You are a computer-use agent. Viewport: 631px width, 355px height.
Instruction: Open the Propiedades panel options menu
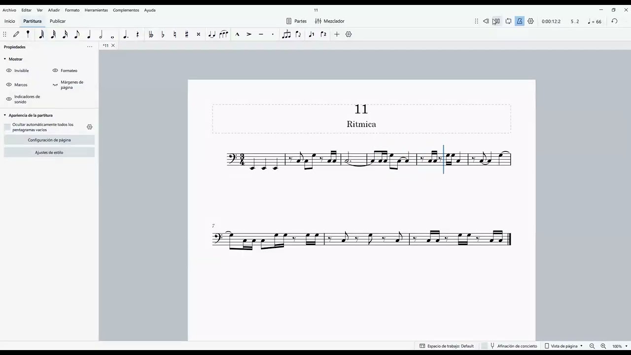click(89, 47)
